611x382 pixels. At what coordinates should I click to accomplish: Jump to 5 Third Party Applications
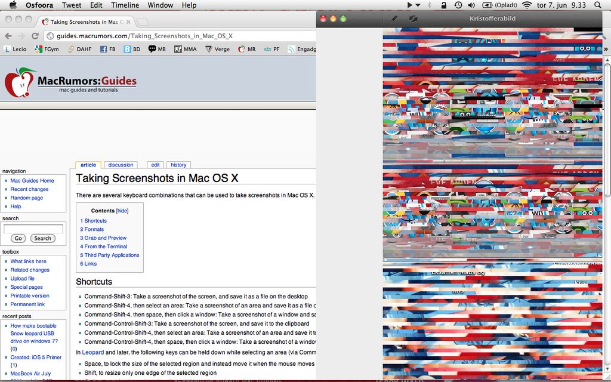point(110,255)
